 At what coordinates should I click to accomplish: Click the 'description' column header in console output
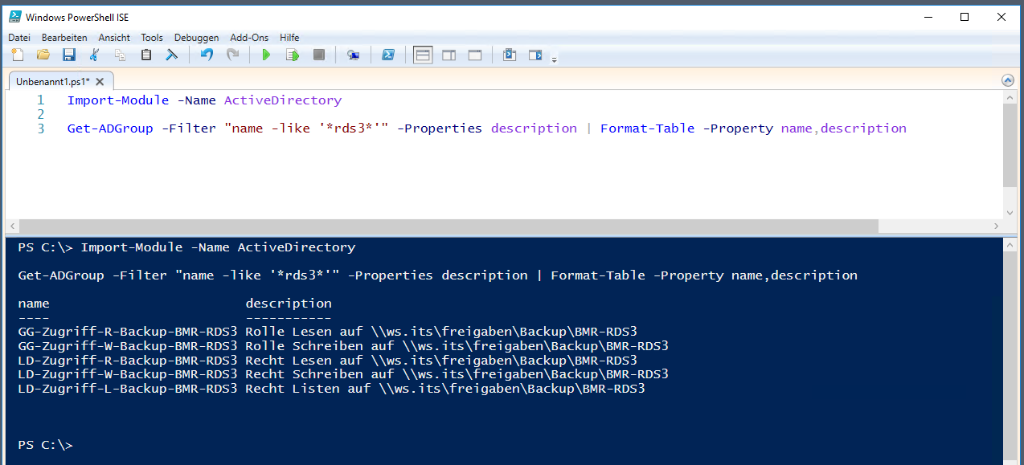tap(289, 304)
